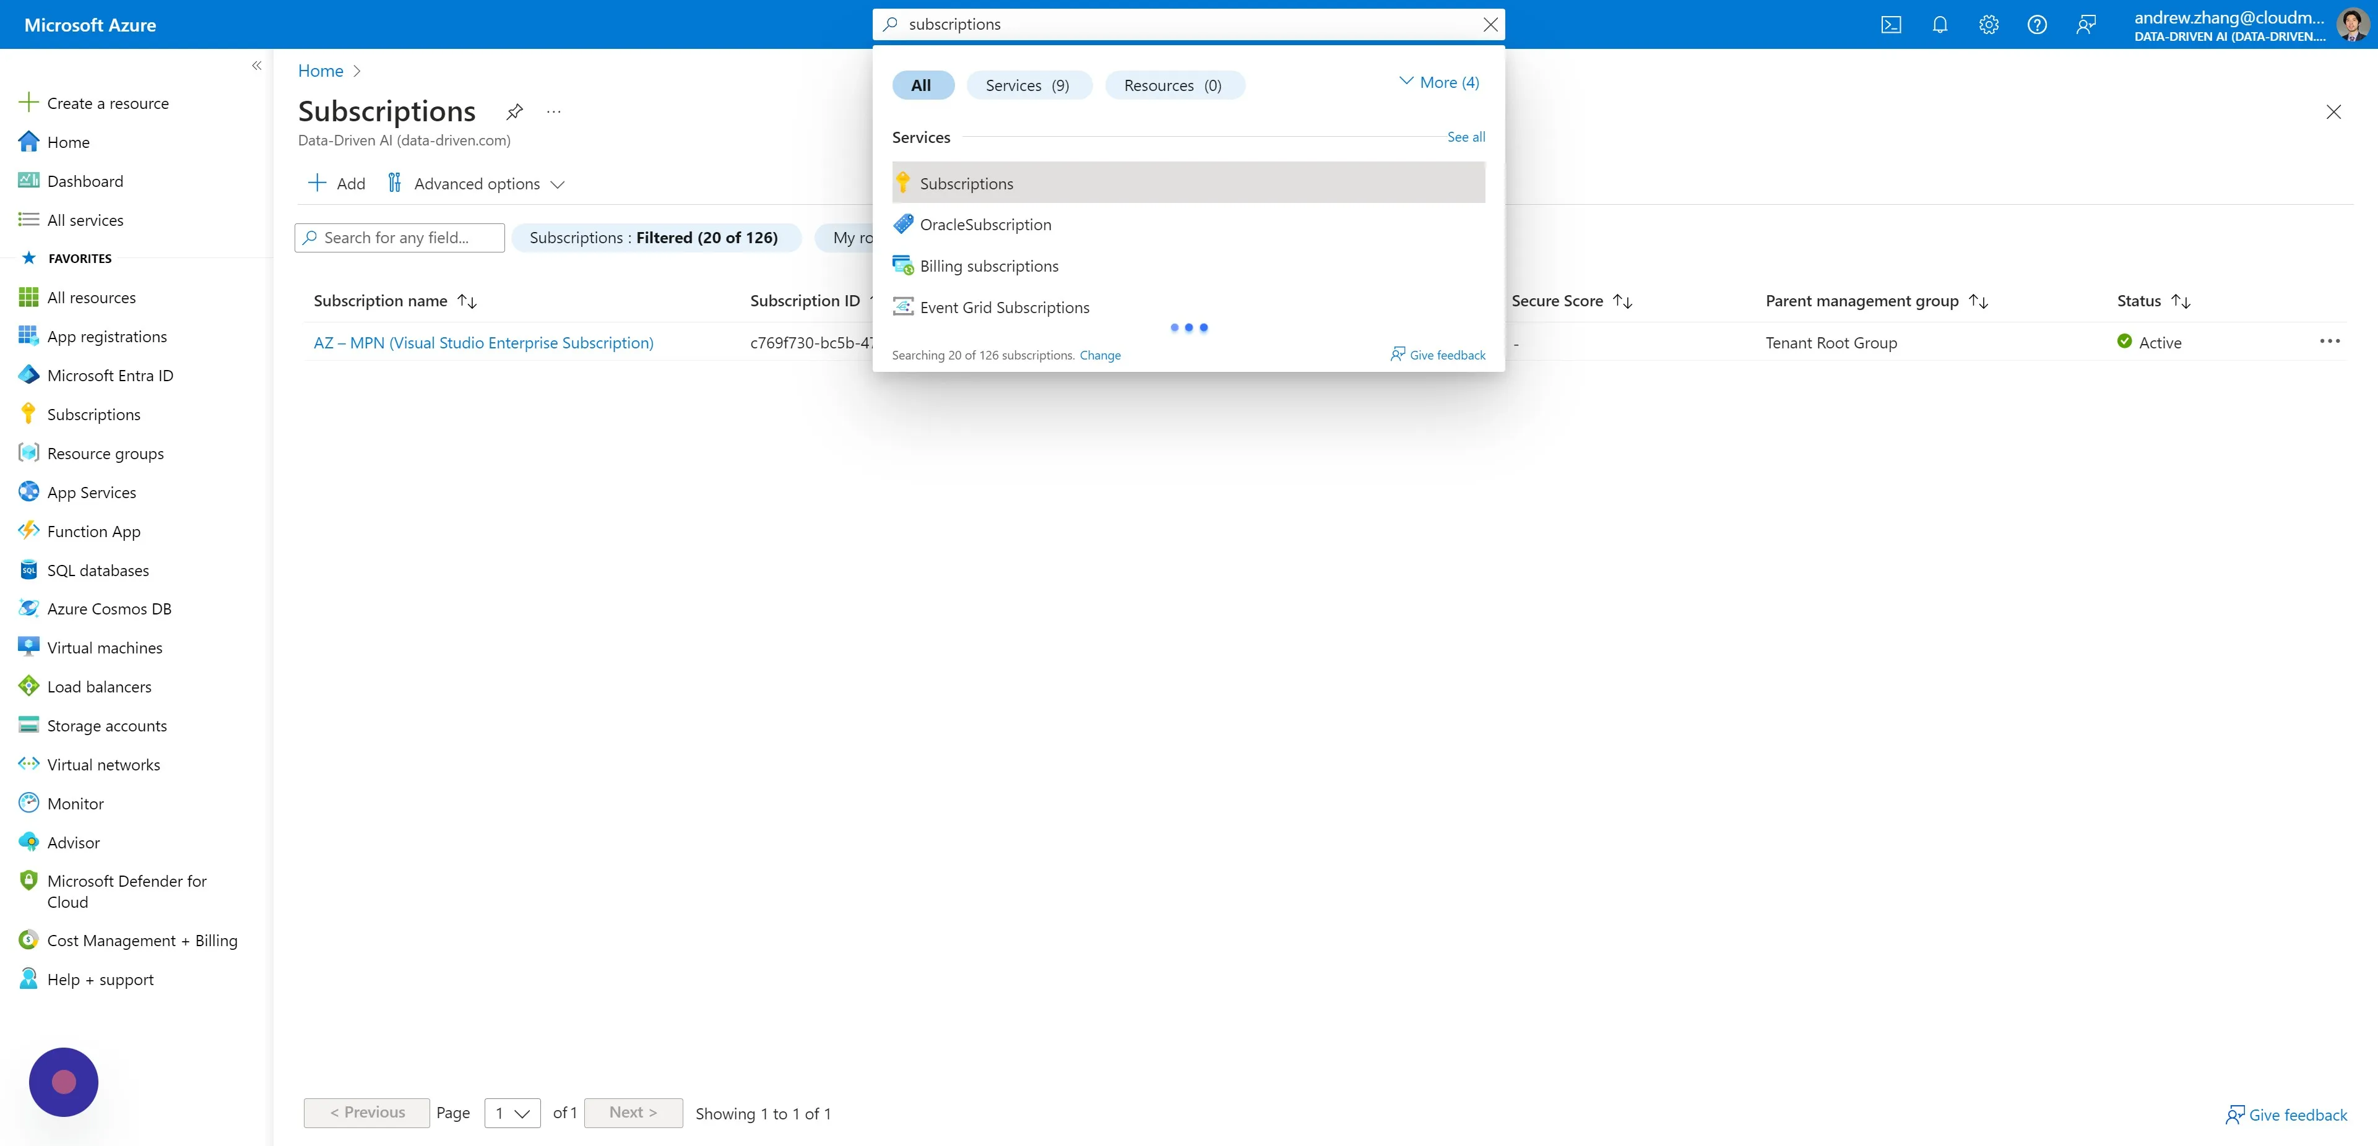The width and height of the screenshot is (2378, 1146).
Task: Sort by Secure Score column
Action: coord(1571,301)
